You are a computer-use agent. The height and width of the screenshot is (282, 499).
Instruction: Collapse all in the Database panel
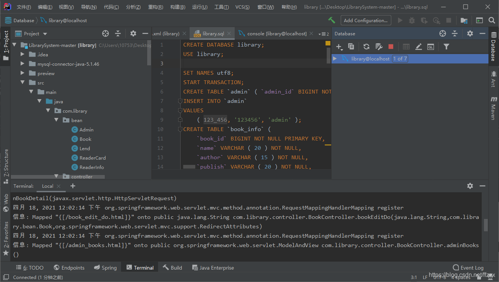pos(455,33)
